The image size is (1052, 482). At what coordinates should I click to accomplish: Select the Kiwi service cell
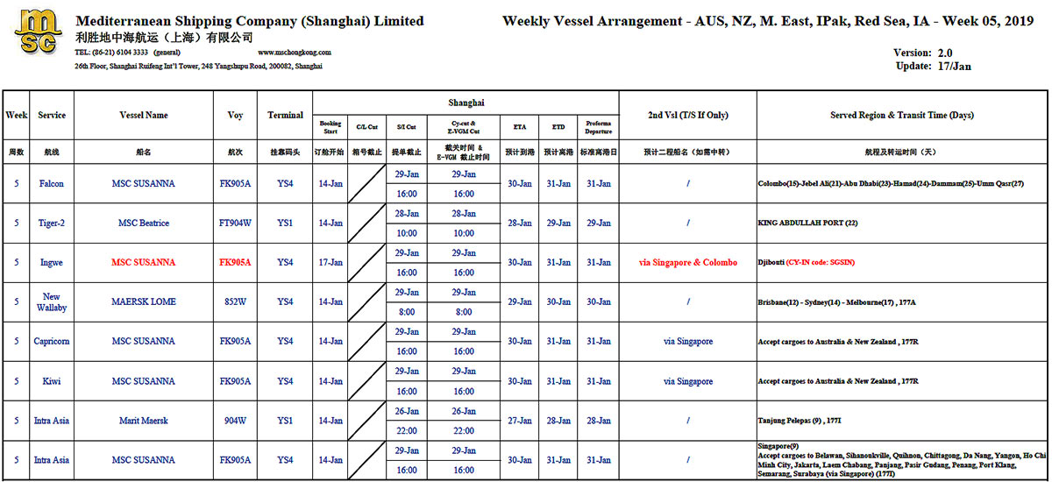click(52, 381)
